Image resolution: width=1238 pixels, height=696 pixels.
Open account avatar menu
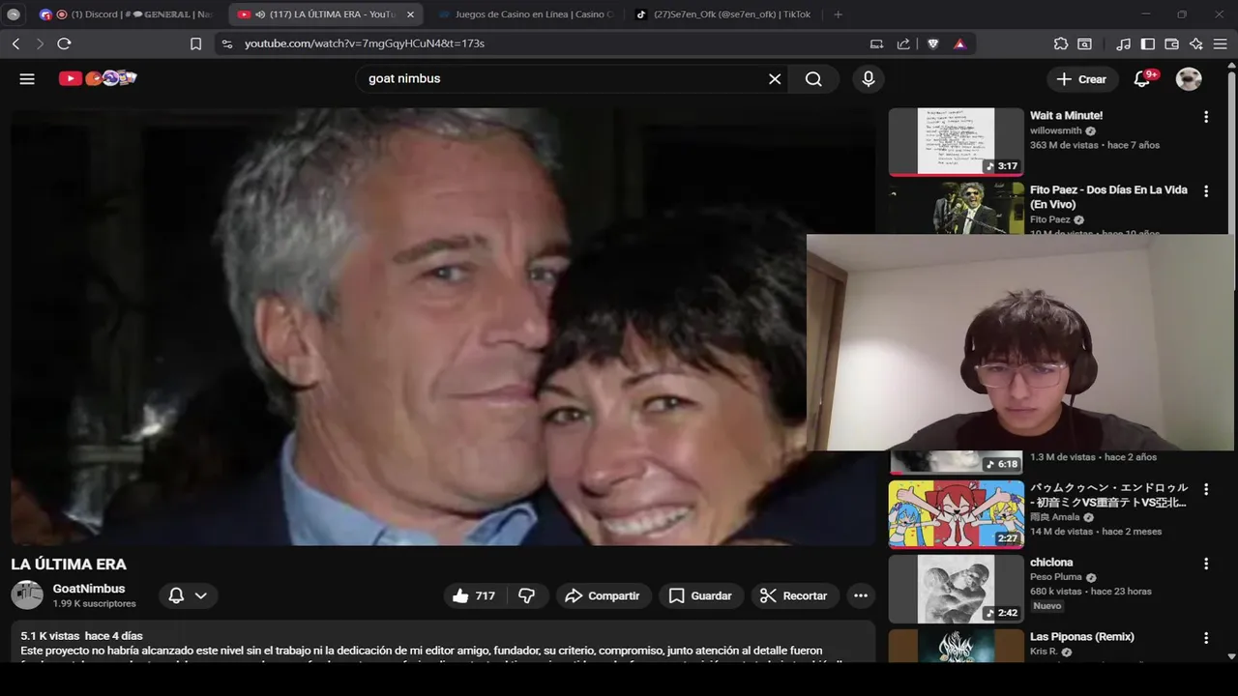(1189, 79)
